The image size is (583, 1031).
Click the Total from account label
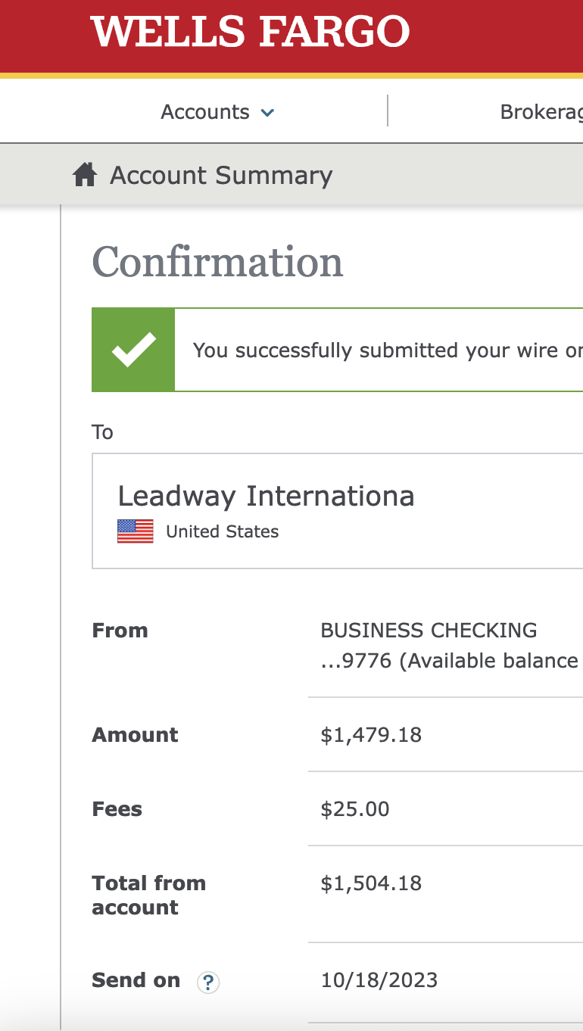[148, 896]
